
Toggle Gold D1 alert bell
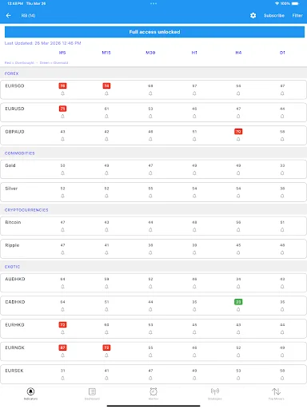[x=282, y=173]
